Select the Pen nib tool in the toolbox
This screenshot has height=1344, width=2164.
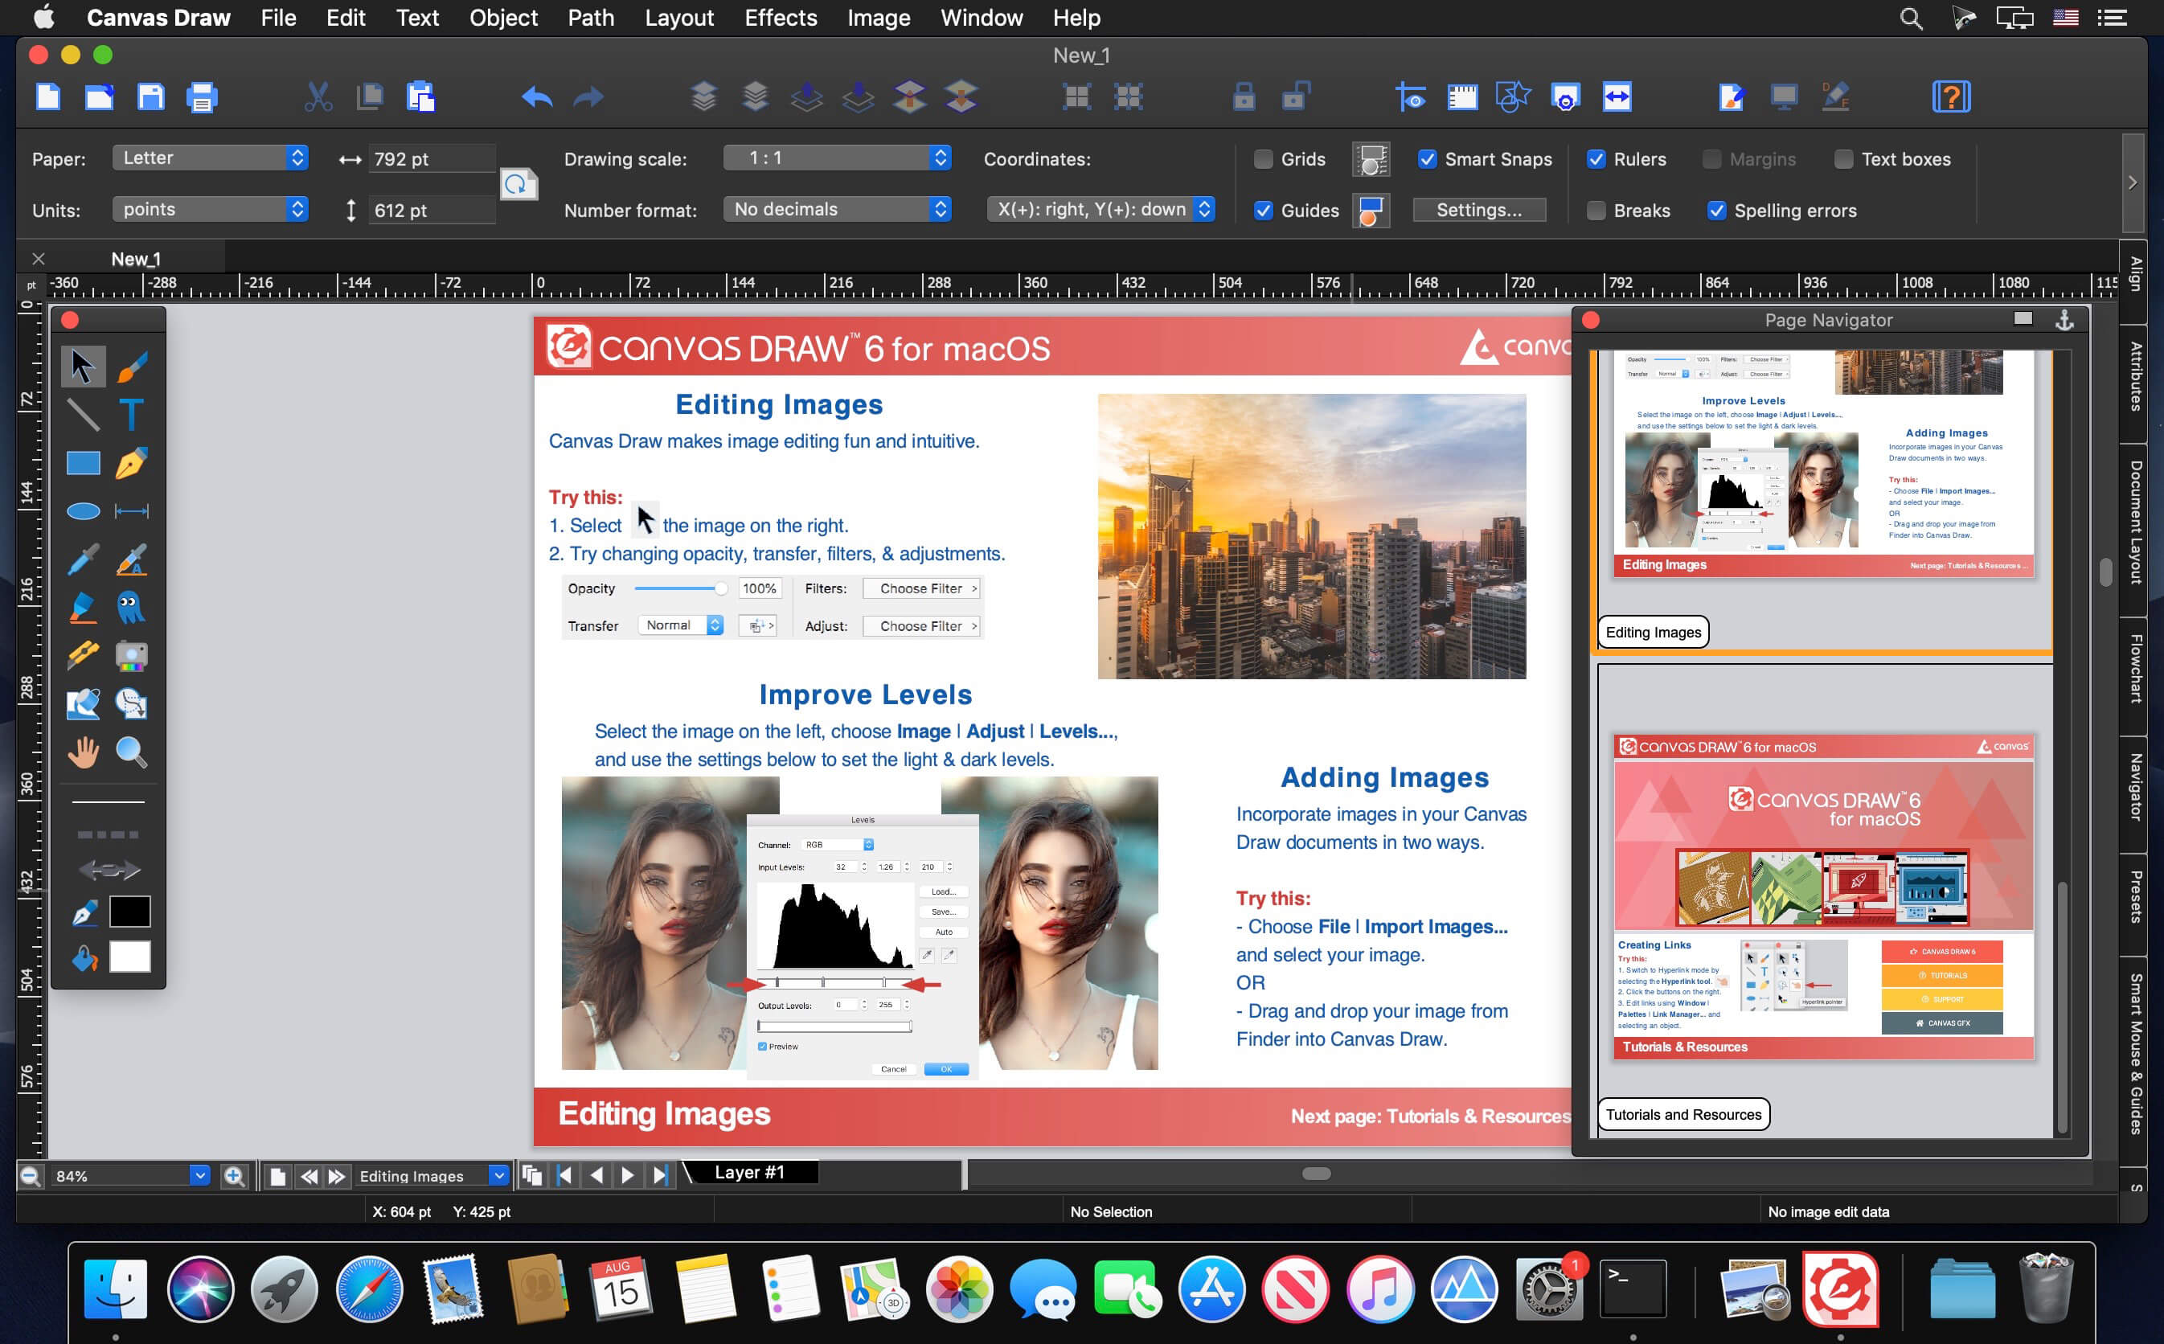pos(132,463)
